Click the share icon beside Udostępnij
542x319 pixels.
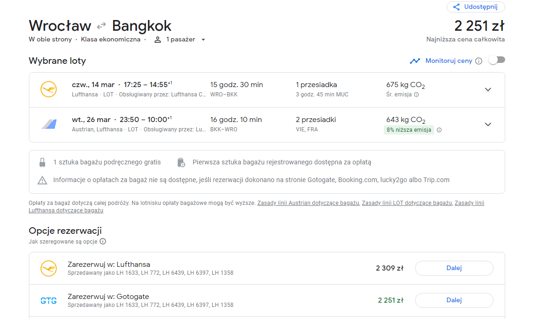pyautogui.click(x=456, y=7)
